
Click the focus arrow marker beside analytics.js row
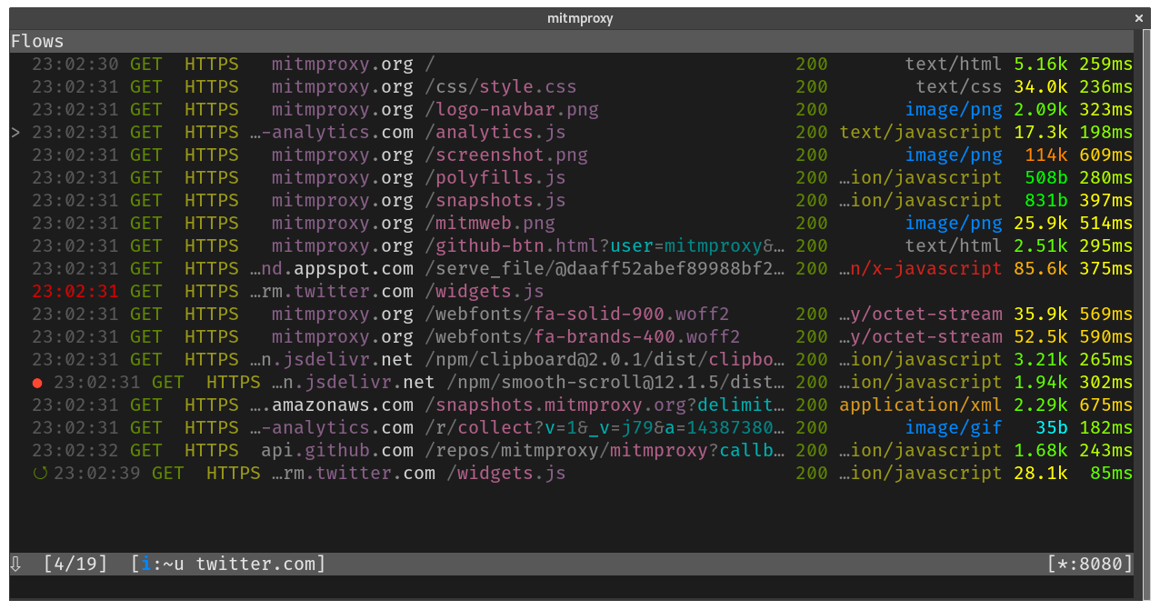pyautogui.click(x=15, y=133)
